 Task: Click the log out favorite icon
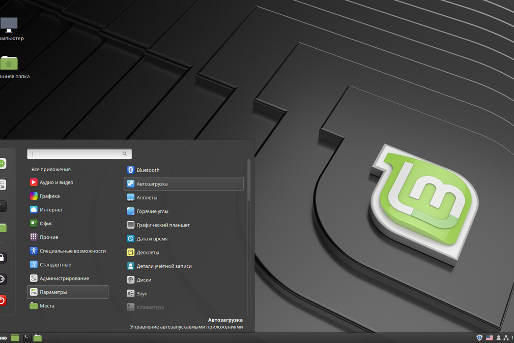pos(3,279)
